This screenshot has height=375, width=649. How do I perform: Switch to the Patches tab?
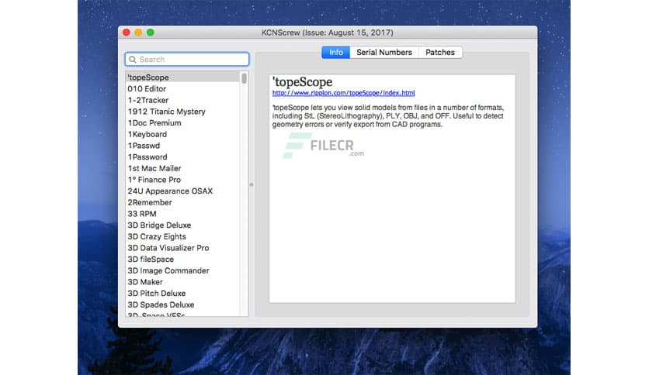(440, 53)
